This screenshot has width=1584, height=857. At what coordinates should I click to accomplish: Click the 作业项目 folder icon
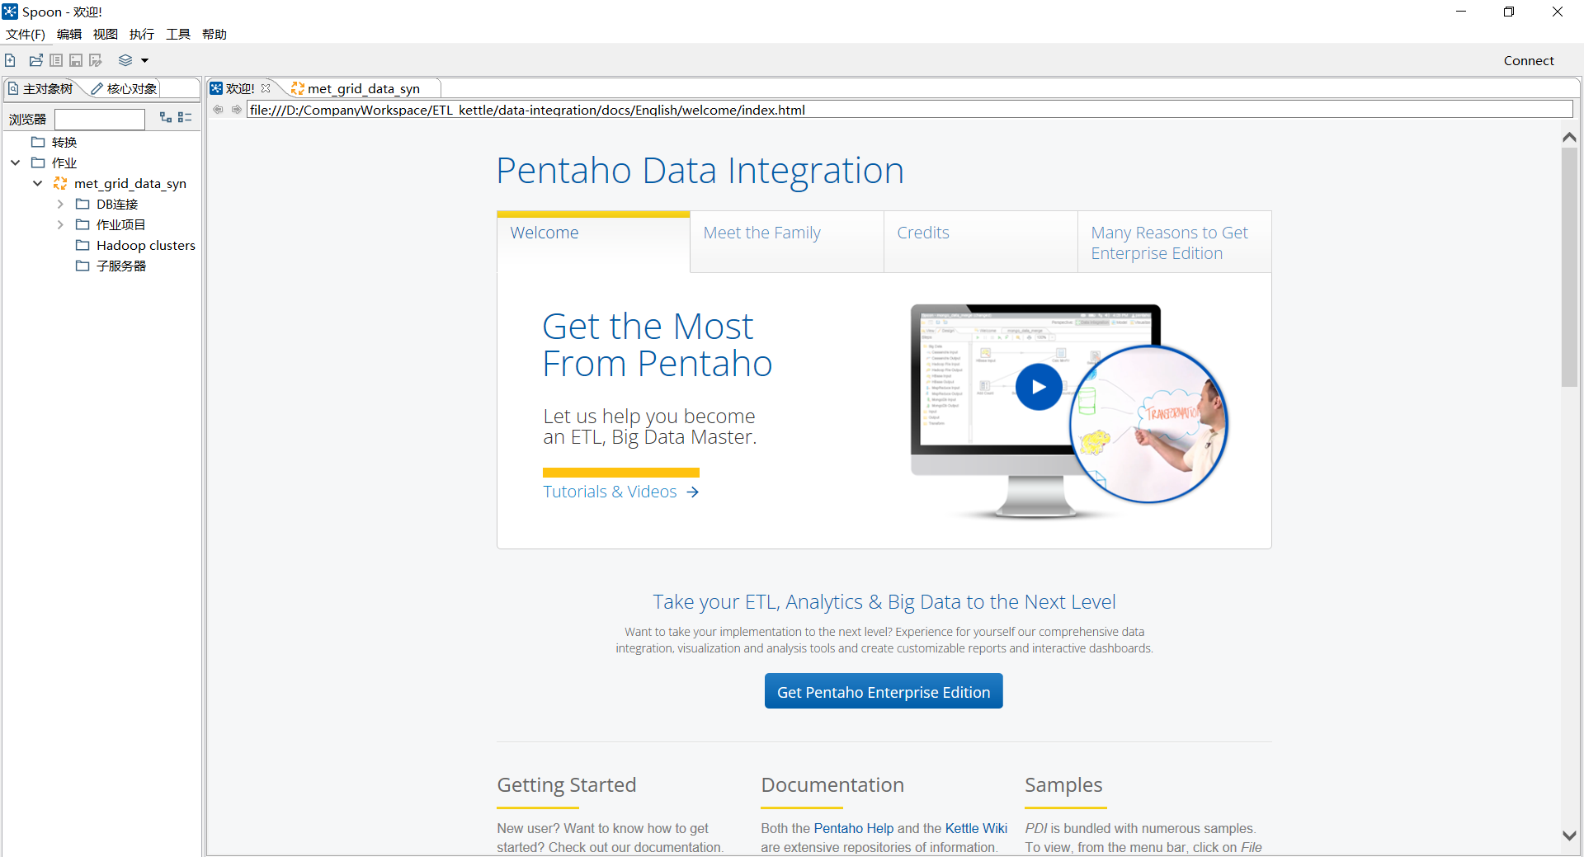(82, 224)
